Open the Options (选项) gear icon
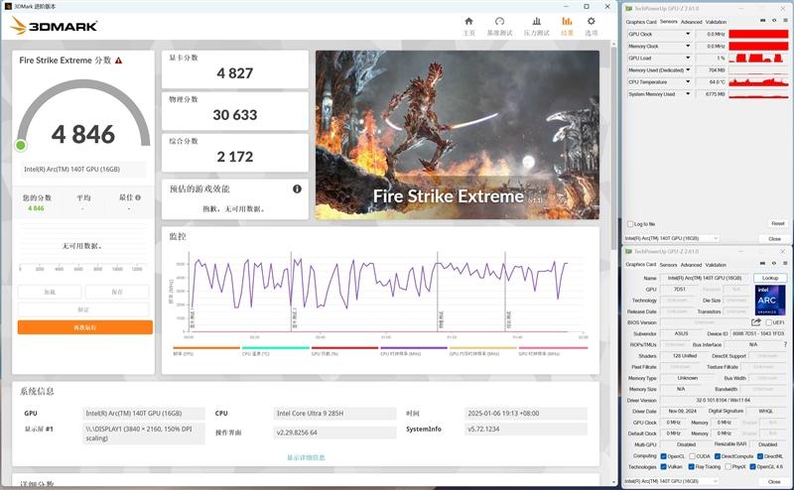The width and height of the screenshot is (794, 490). click(592, 23)
